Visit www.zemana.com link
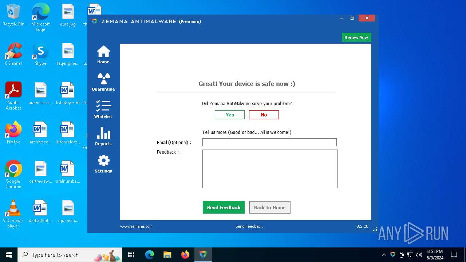The height and width of the screenshot is (262, 466). (136, 226)
